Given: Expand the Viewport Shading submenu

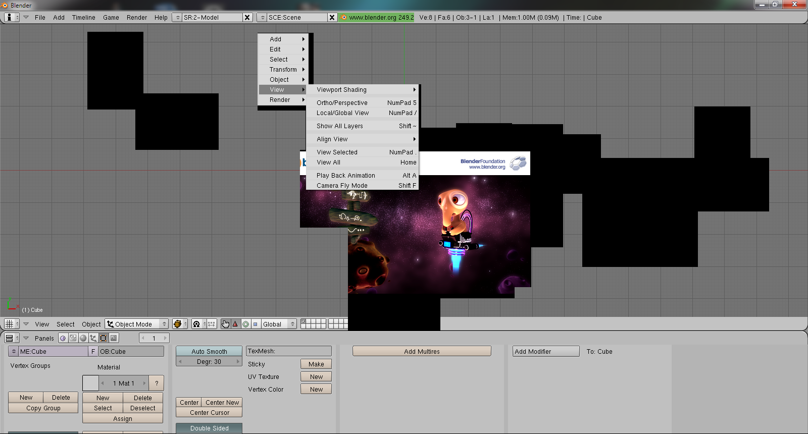Looking at the screenshot, I should tap(363, 90).
